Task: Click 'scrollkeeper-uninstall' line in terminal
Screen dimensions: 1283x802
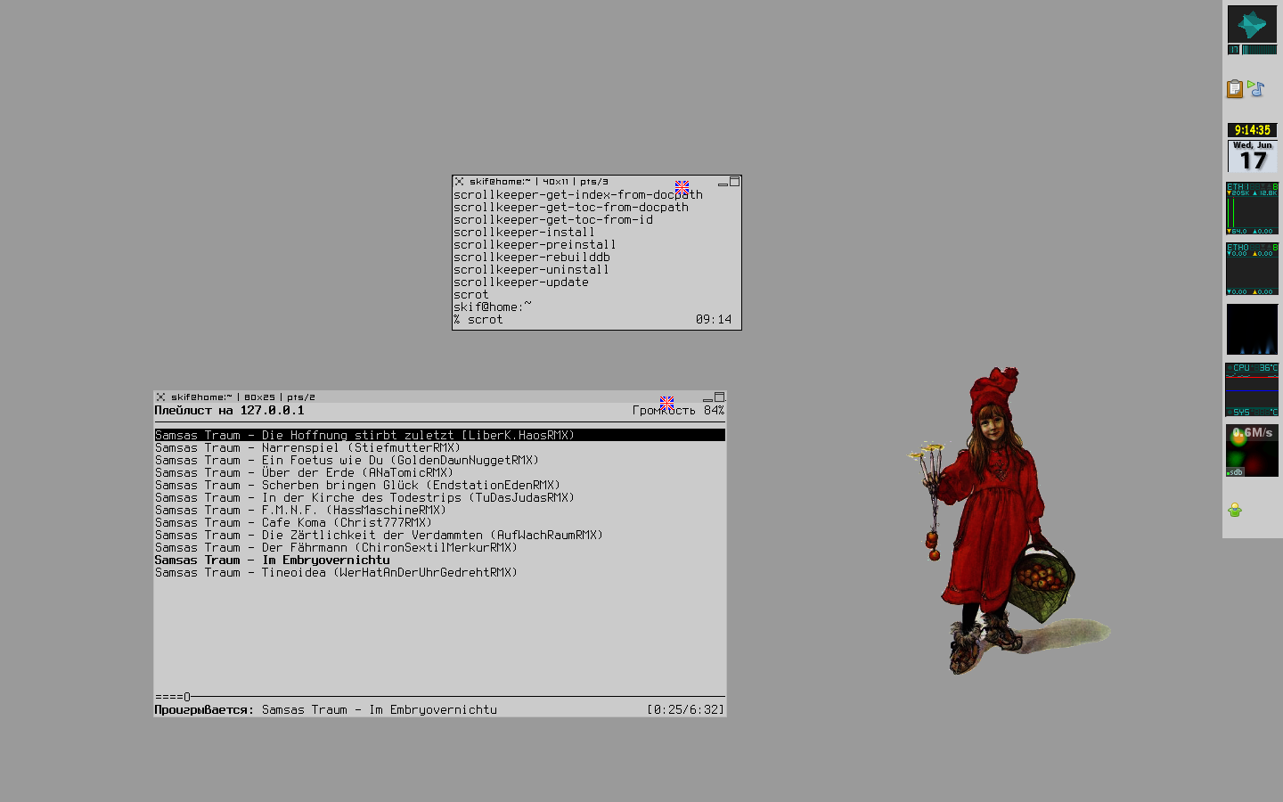Action: (532, 269)
